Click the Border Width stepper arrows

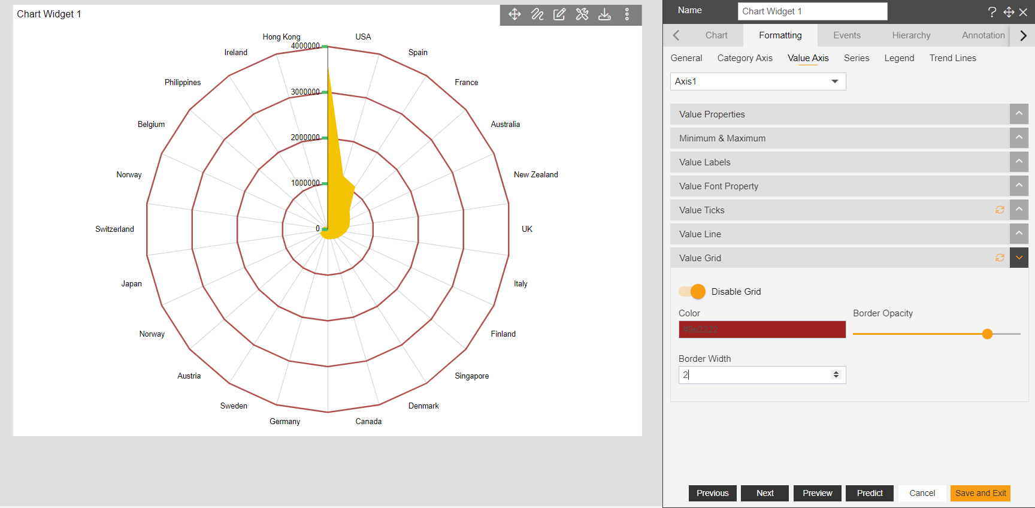coord(836,375)
